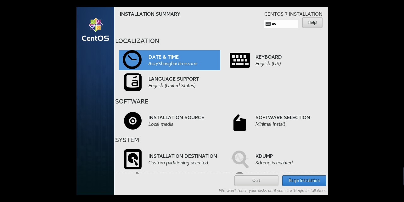This screenshot has width=404, height=202.
Task: Click the SOFTWARE section heading
Action: click(x=132, y=102)
